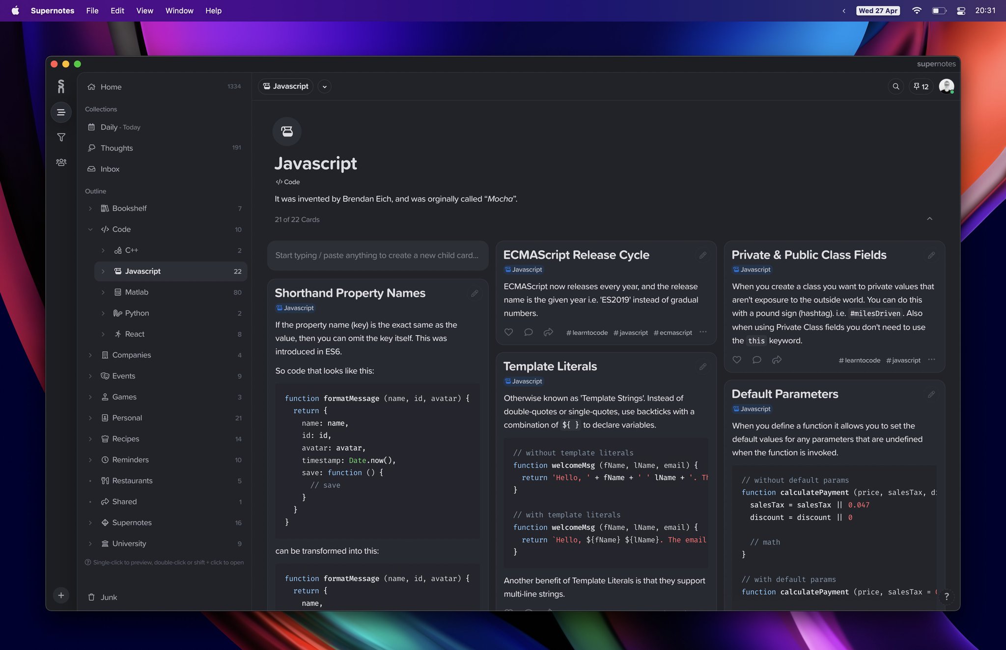This screenshot has height=650, width=1006.
Task: Click the plus add button bottom left
Action: coord(61,596)
